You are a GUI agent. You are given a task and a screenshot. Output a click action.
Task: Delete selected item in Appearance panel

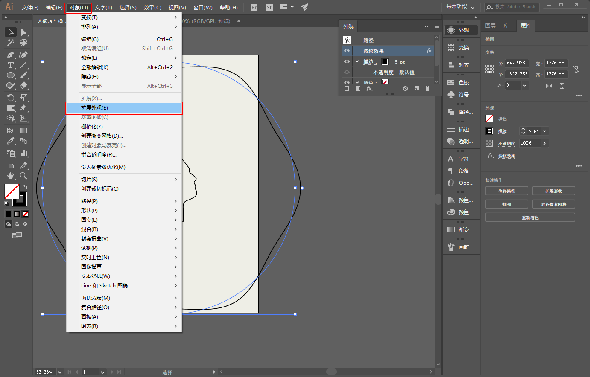point(427,88)
